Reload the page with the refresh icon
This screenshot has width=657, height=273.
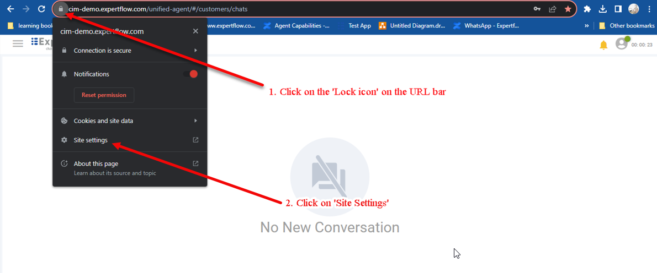[x=41, y=9]
